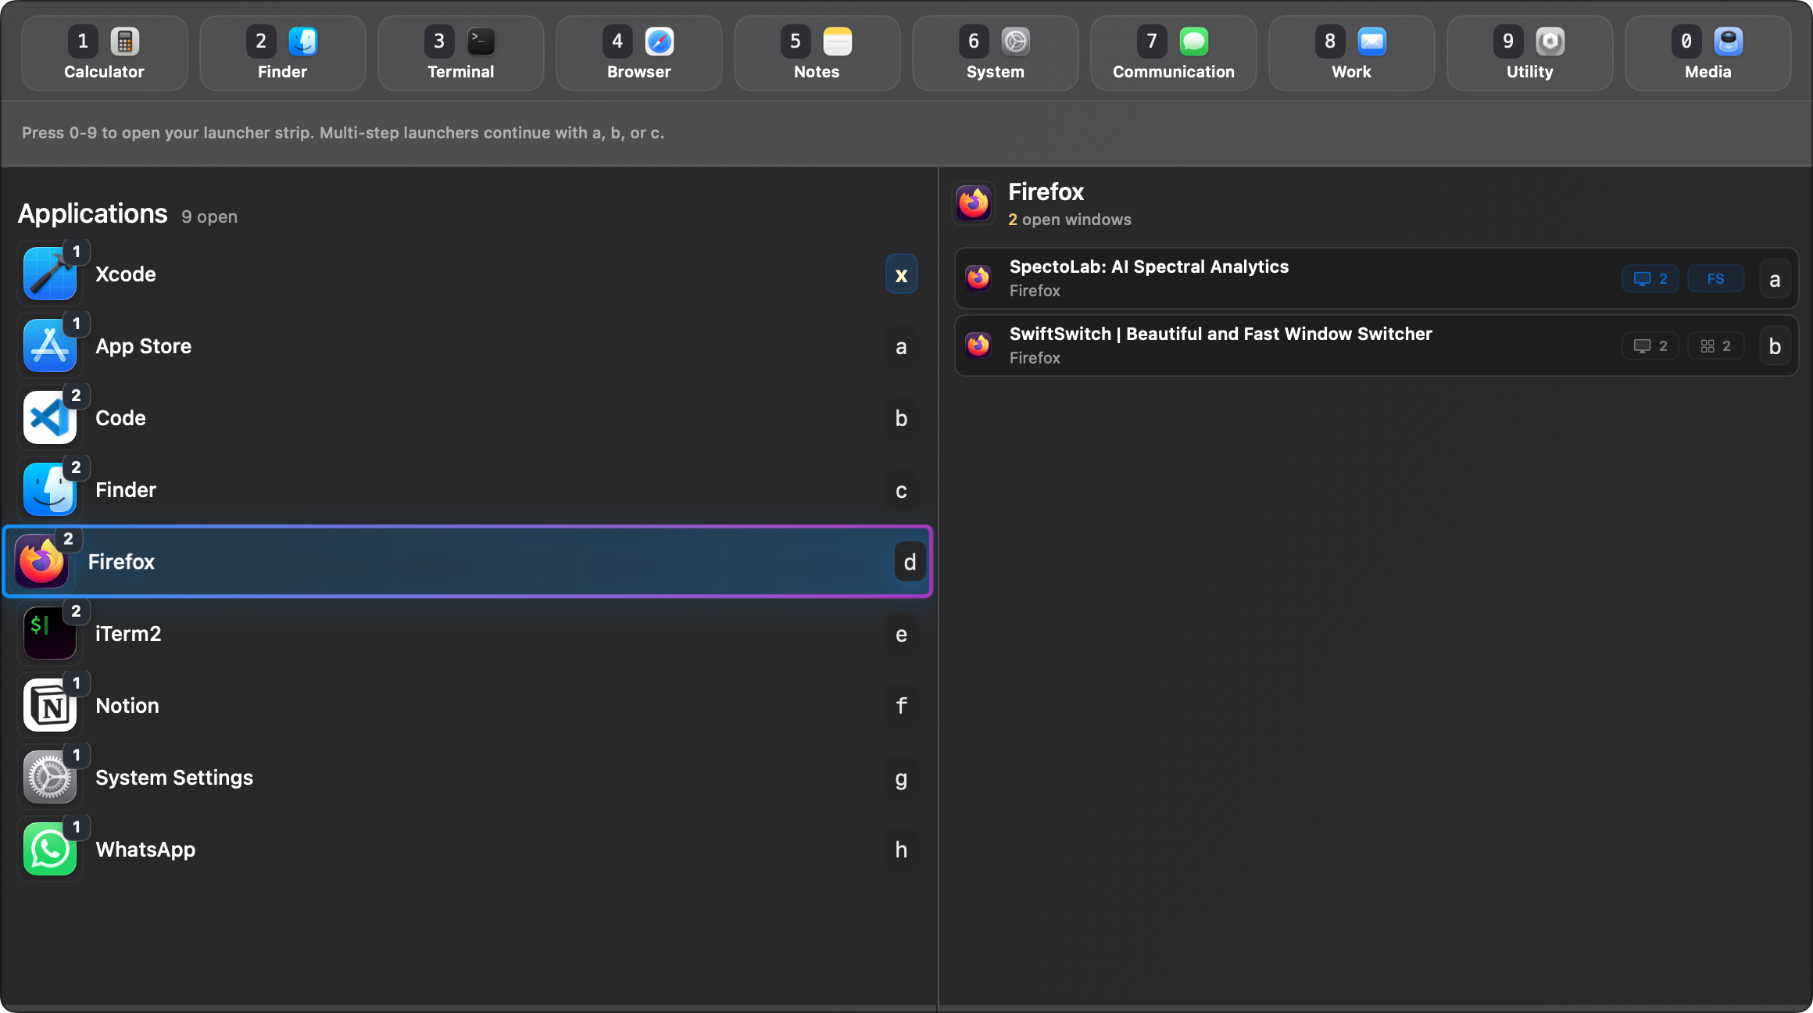Click the Notes launcher icon

[838, 41]
